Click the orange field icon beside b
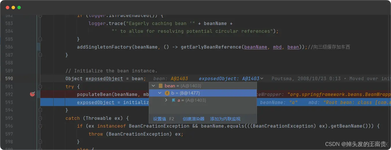 coord(167,93)
